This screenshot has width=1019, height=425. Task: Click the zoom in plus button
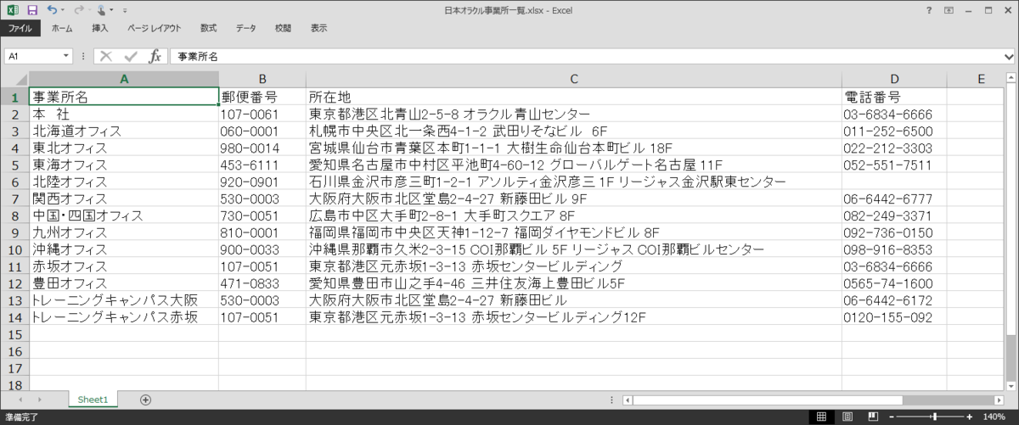[x=971, y=417]
